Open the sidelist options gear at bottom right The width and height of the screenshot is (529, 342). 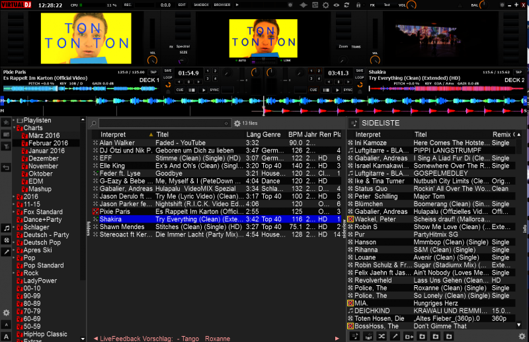point(522,337)
